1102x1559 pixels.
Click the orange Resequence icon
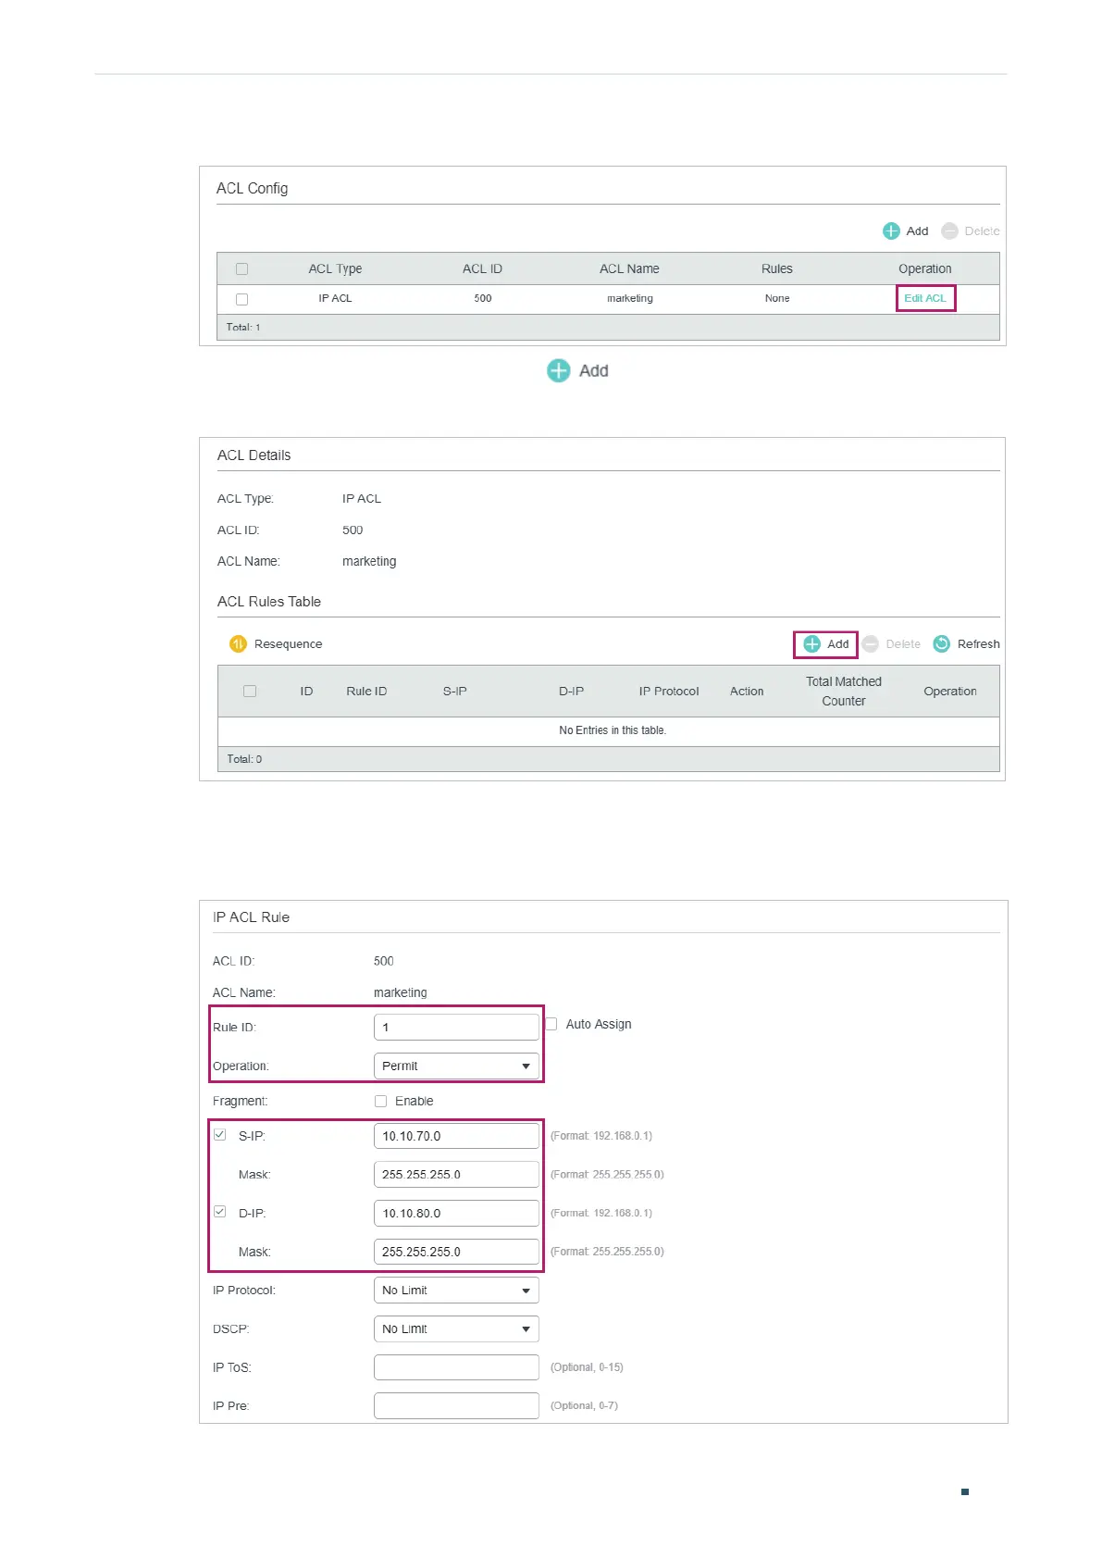click(x=238, y=644)
